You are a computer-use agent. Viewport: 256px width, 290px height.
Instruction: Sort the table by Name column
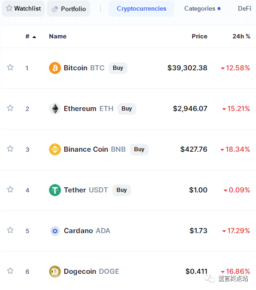58,36
